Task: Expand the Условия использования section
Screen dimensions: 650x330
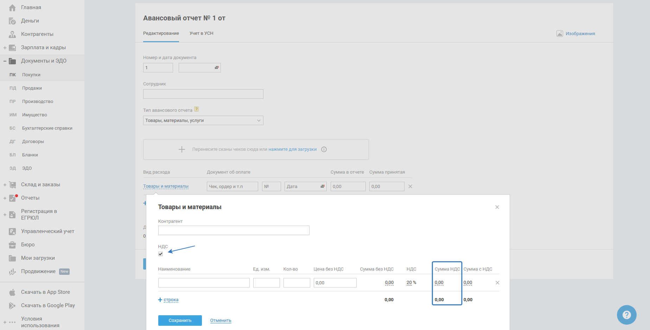Action: point(5,322)
